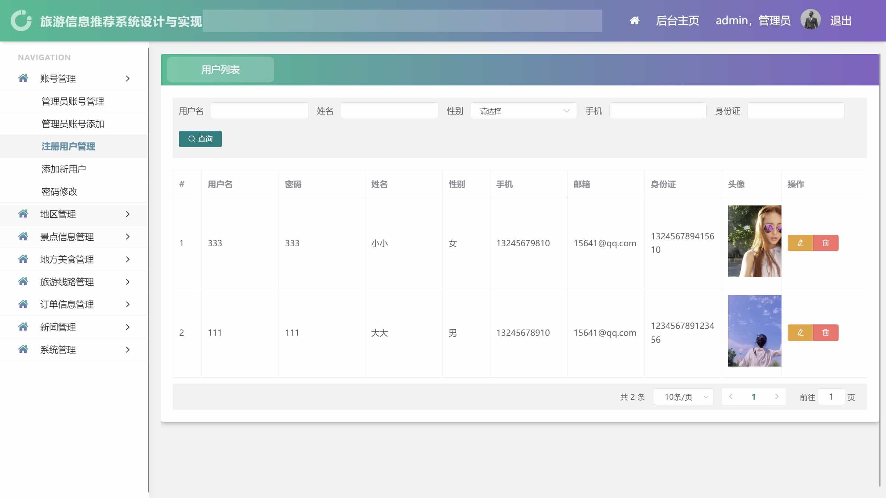Go to next page arrow in pagination

[777, 397]
